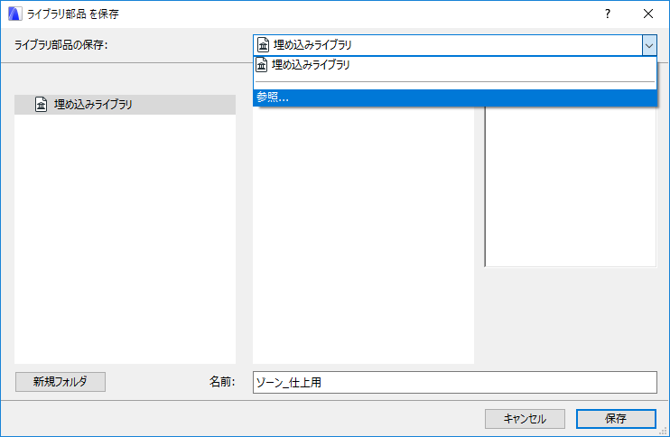Click embedded library icon in folder tree
Image resolution: width=670 pixels, height=437 pixels.
41,104
